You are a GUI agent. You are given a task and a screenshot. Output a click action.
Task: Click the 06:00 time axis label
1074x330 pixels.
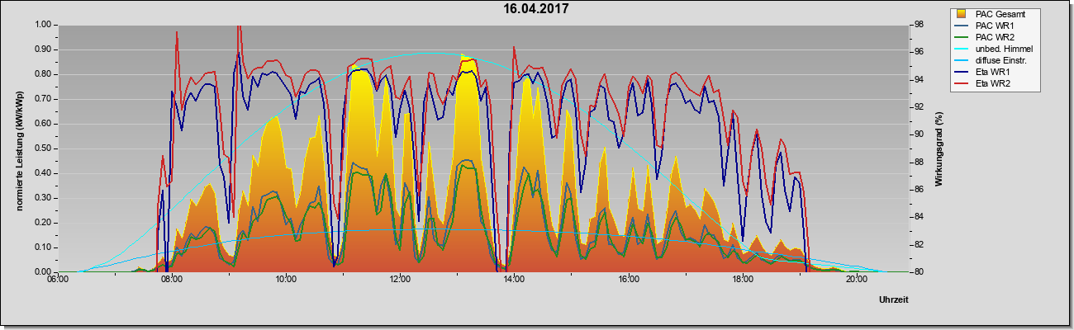coord(58,279)
